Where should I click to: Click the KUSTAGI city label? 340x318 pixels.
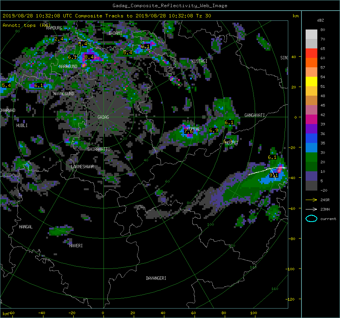pos(199,61)
